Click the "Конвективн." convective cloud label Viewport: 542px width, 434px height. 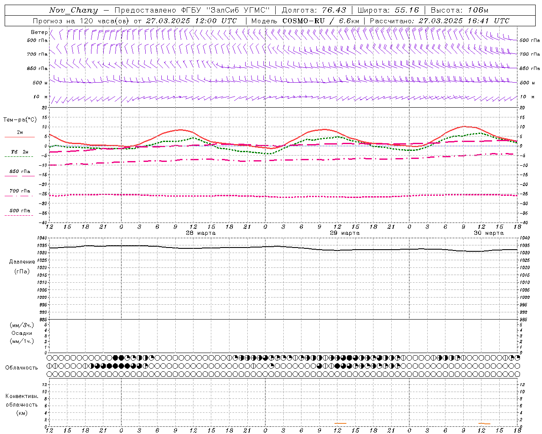pyautogui.click(x=22, y=396)
